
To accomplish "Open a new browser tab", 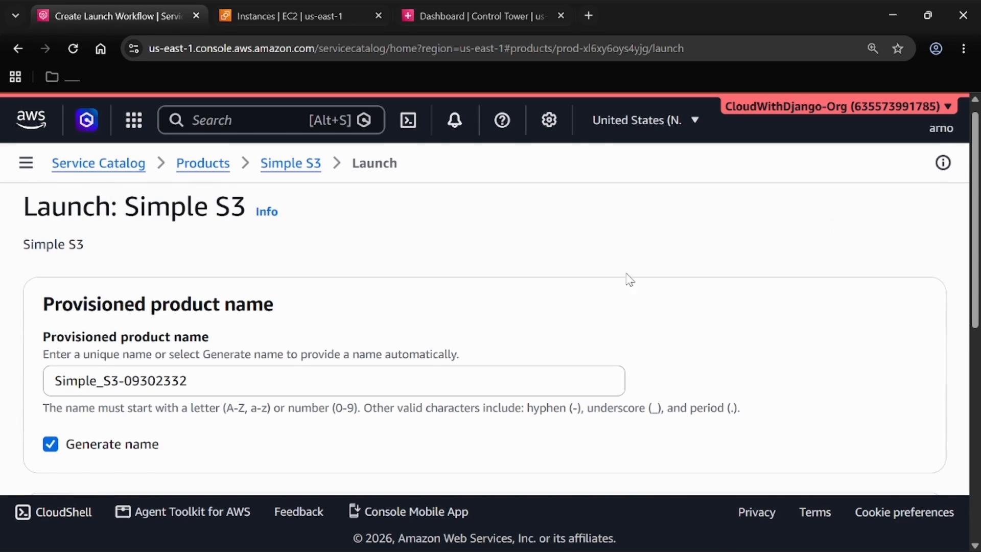I will coord(589,16).
